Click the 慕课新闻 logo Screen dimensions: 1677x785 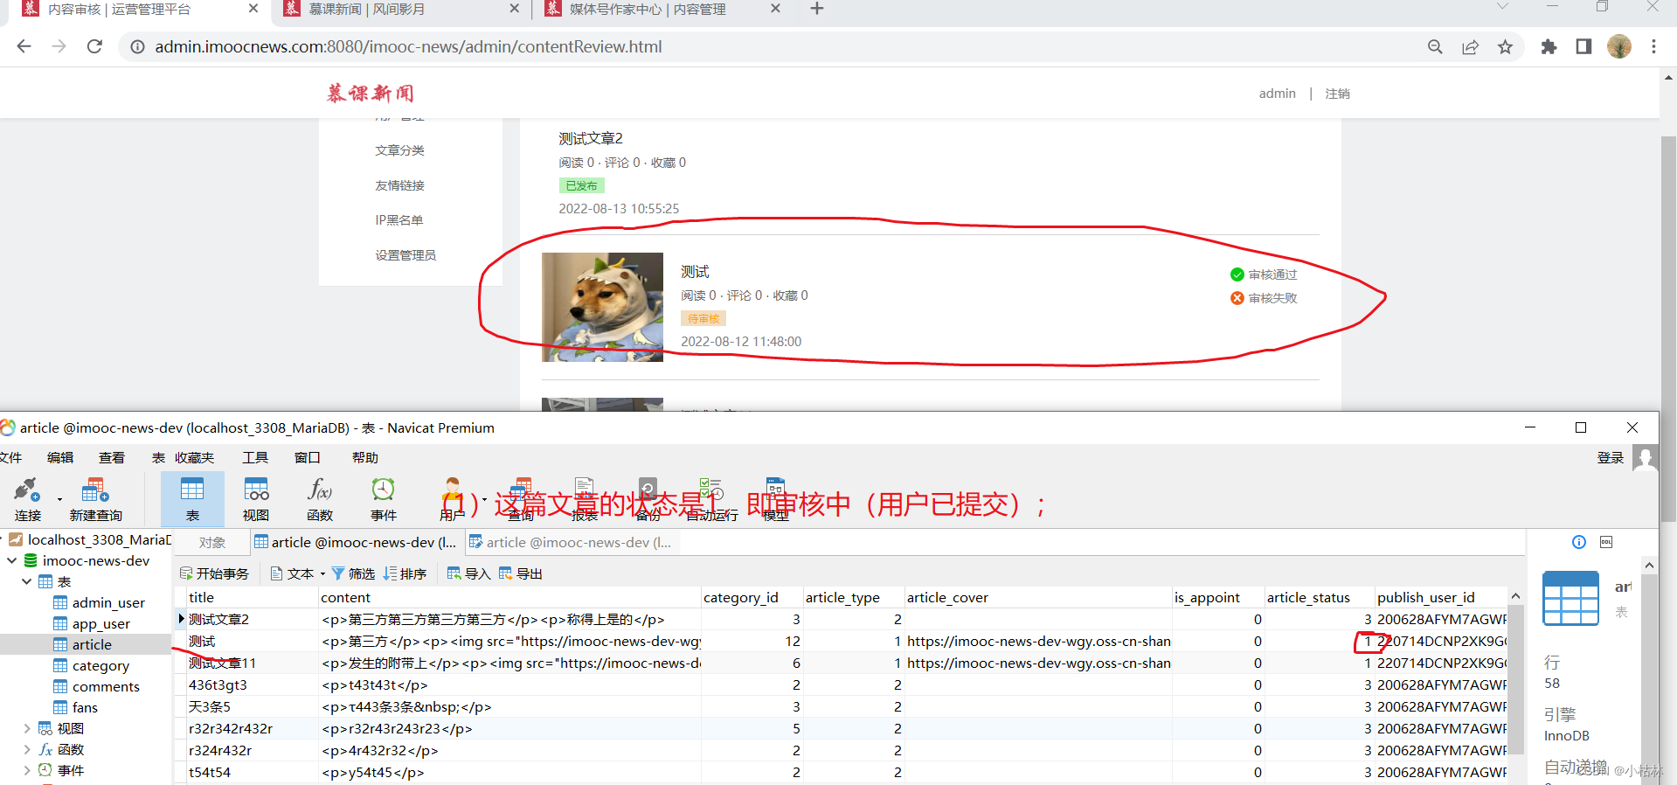(x=370, y=94)
